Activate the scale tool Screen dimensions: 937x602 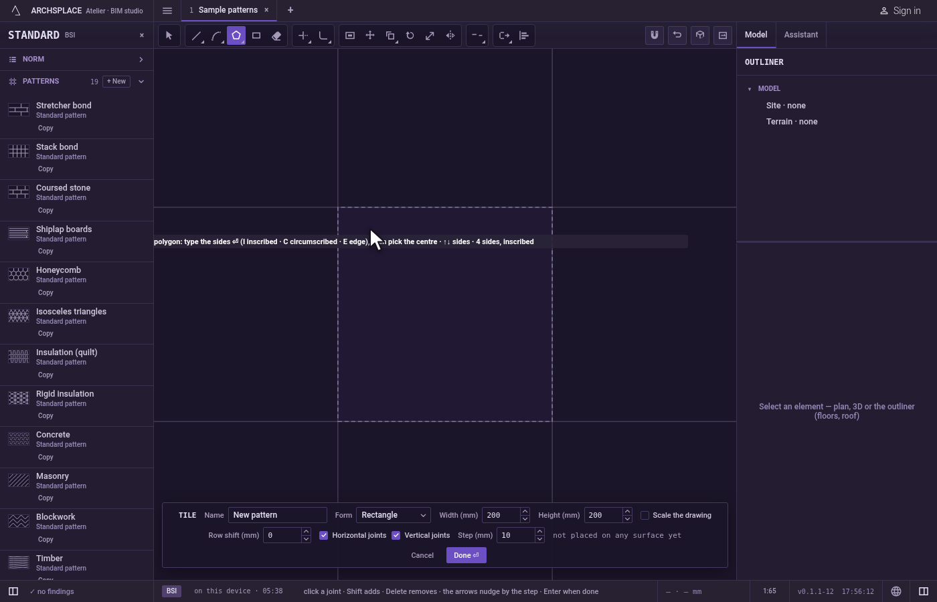pos(430,35)
